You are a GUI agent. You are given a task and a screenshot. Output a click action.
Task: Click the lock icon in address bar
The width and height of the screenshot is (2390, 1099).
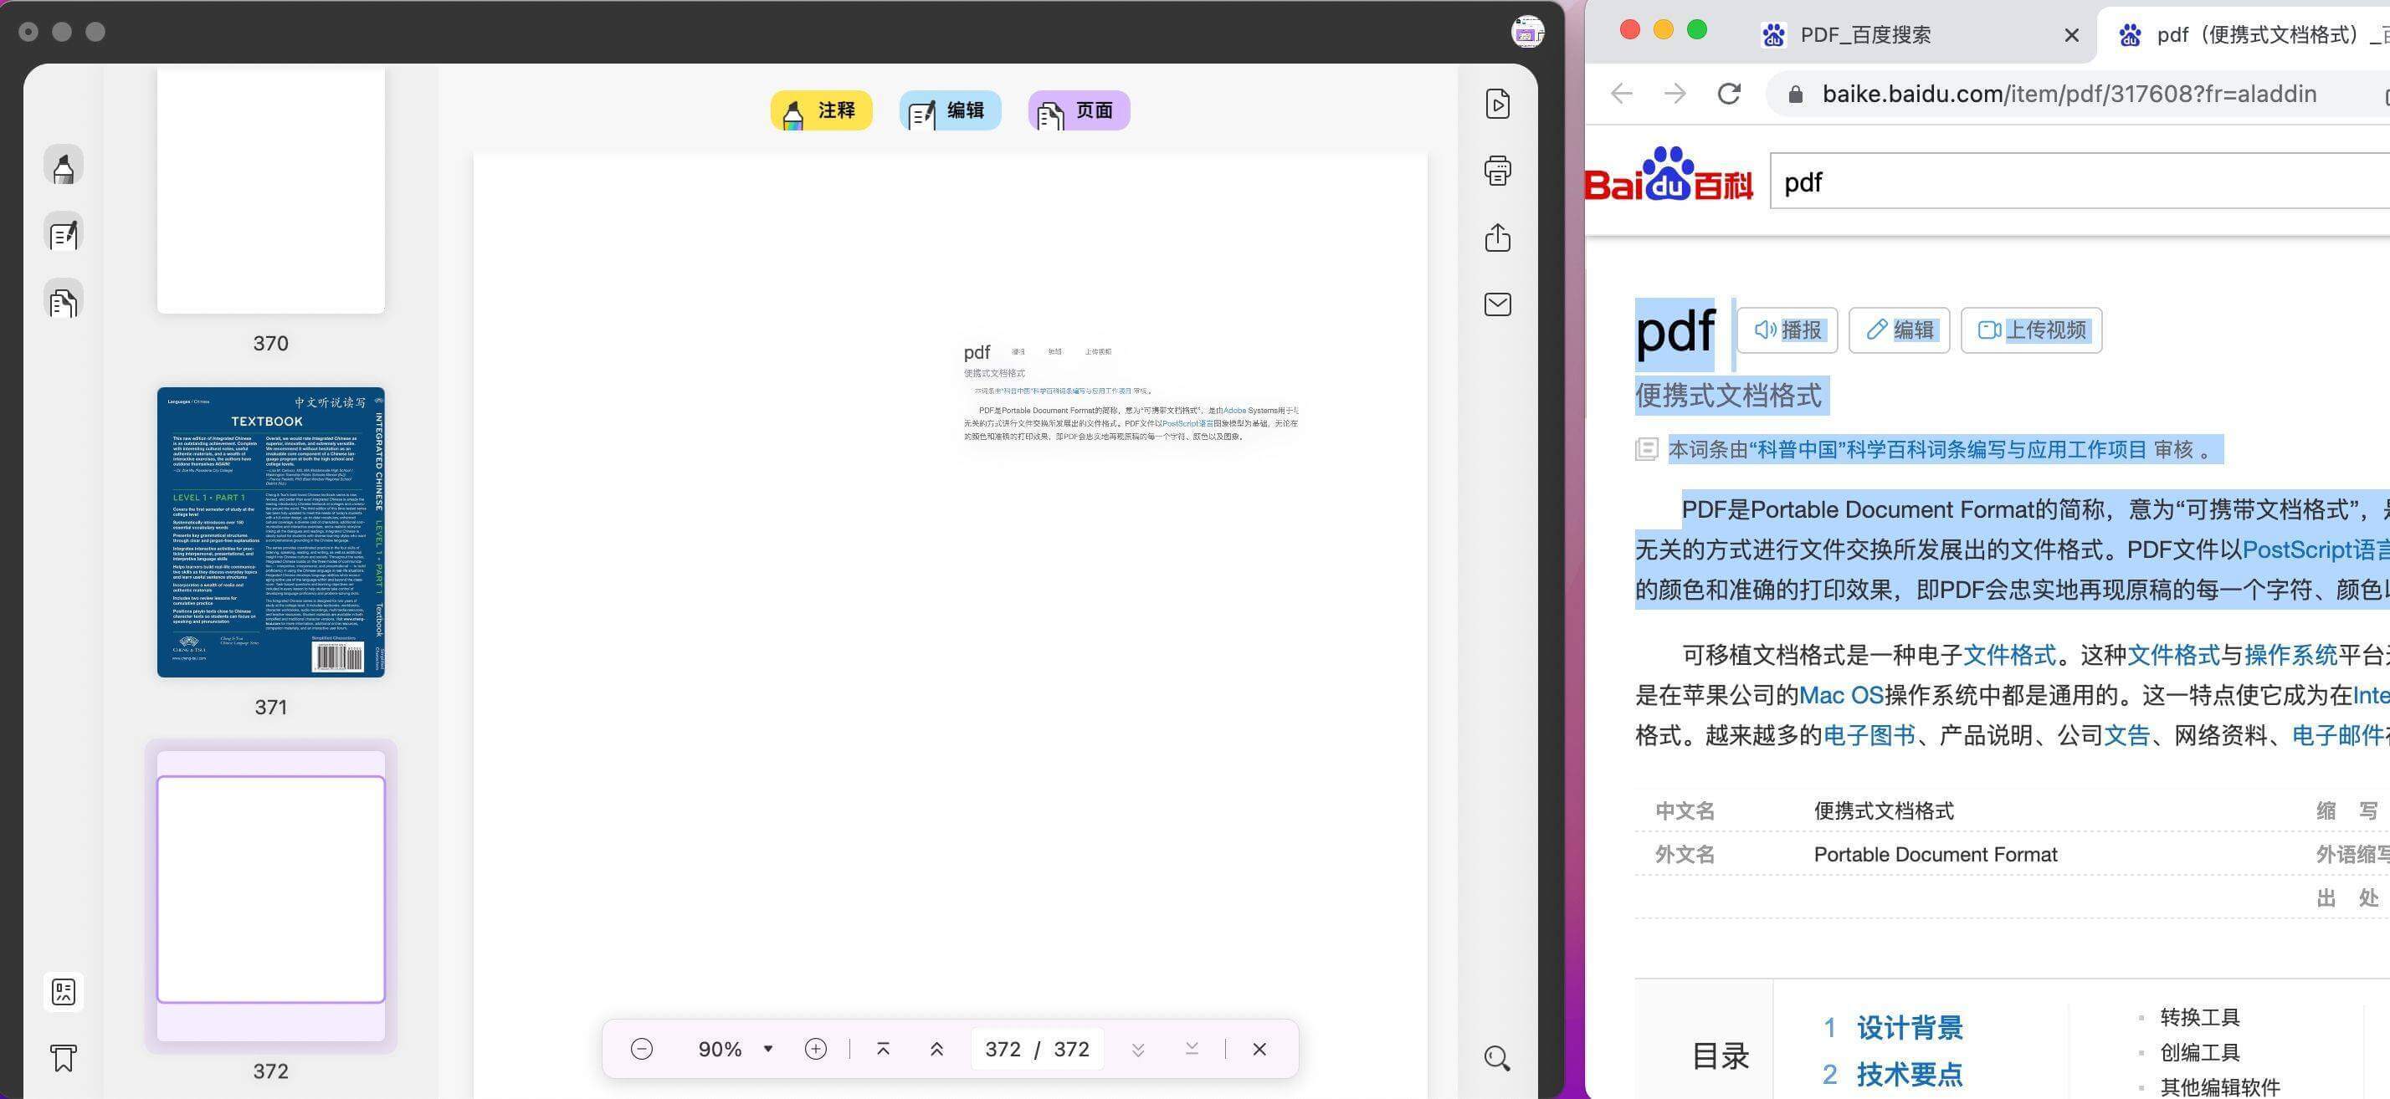click(x=1795, y=95)
